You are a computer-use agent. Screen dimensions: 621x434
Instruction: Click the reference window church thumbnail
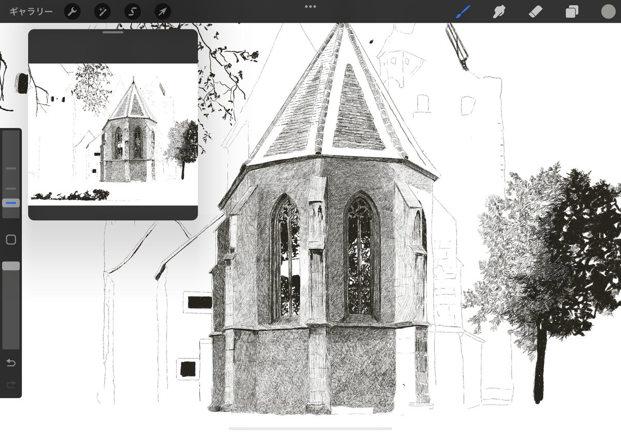pos(113,134)
